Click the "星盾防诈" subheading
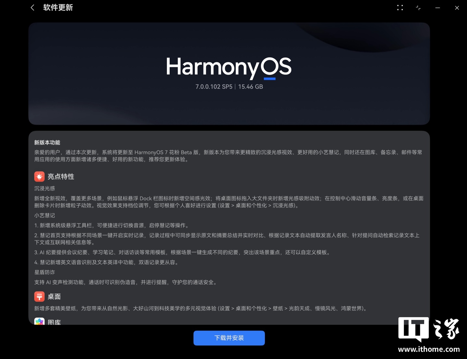Viewport: 467px width, 359px height. coord(45,272)
